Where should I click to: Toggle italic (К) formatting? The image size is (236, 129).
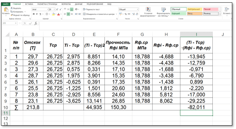[x=37, y=14]
